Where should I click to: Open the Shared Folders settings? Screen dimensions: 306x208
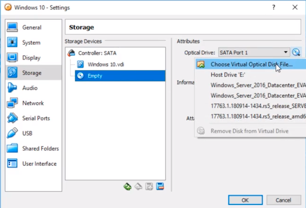click(40, 149)
